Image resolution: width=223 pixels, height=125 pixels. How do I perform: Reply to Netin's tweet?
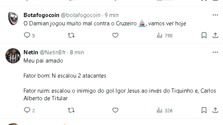tap(27, 110)
